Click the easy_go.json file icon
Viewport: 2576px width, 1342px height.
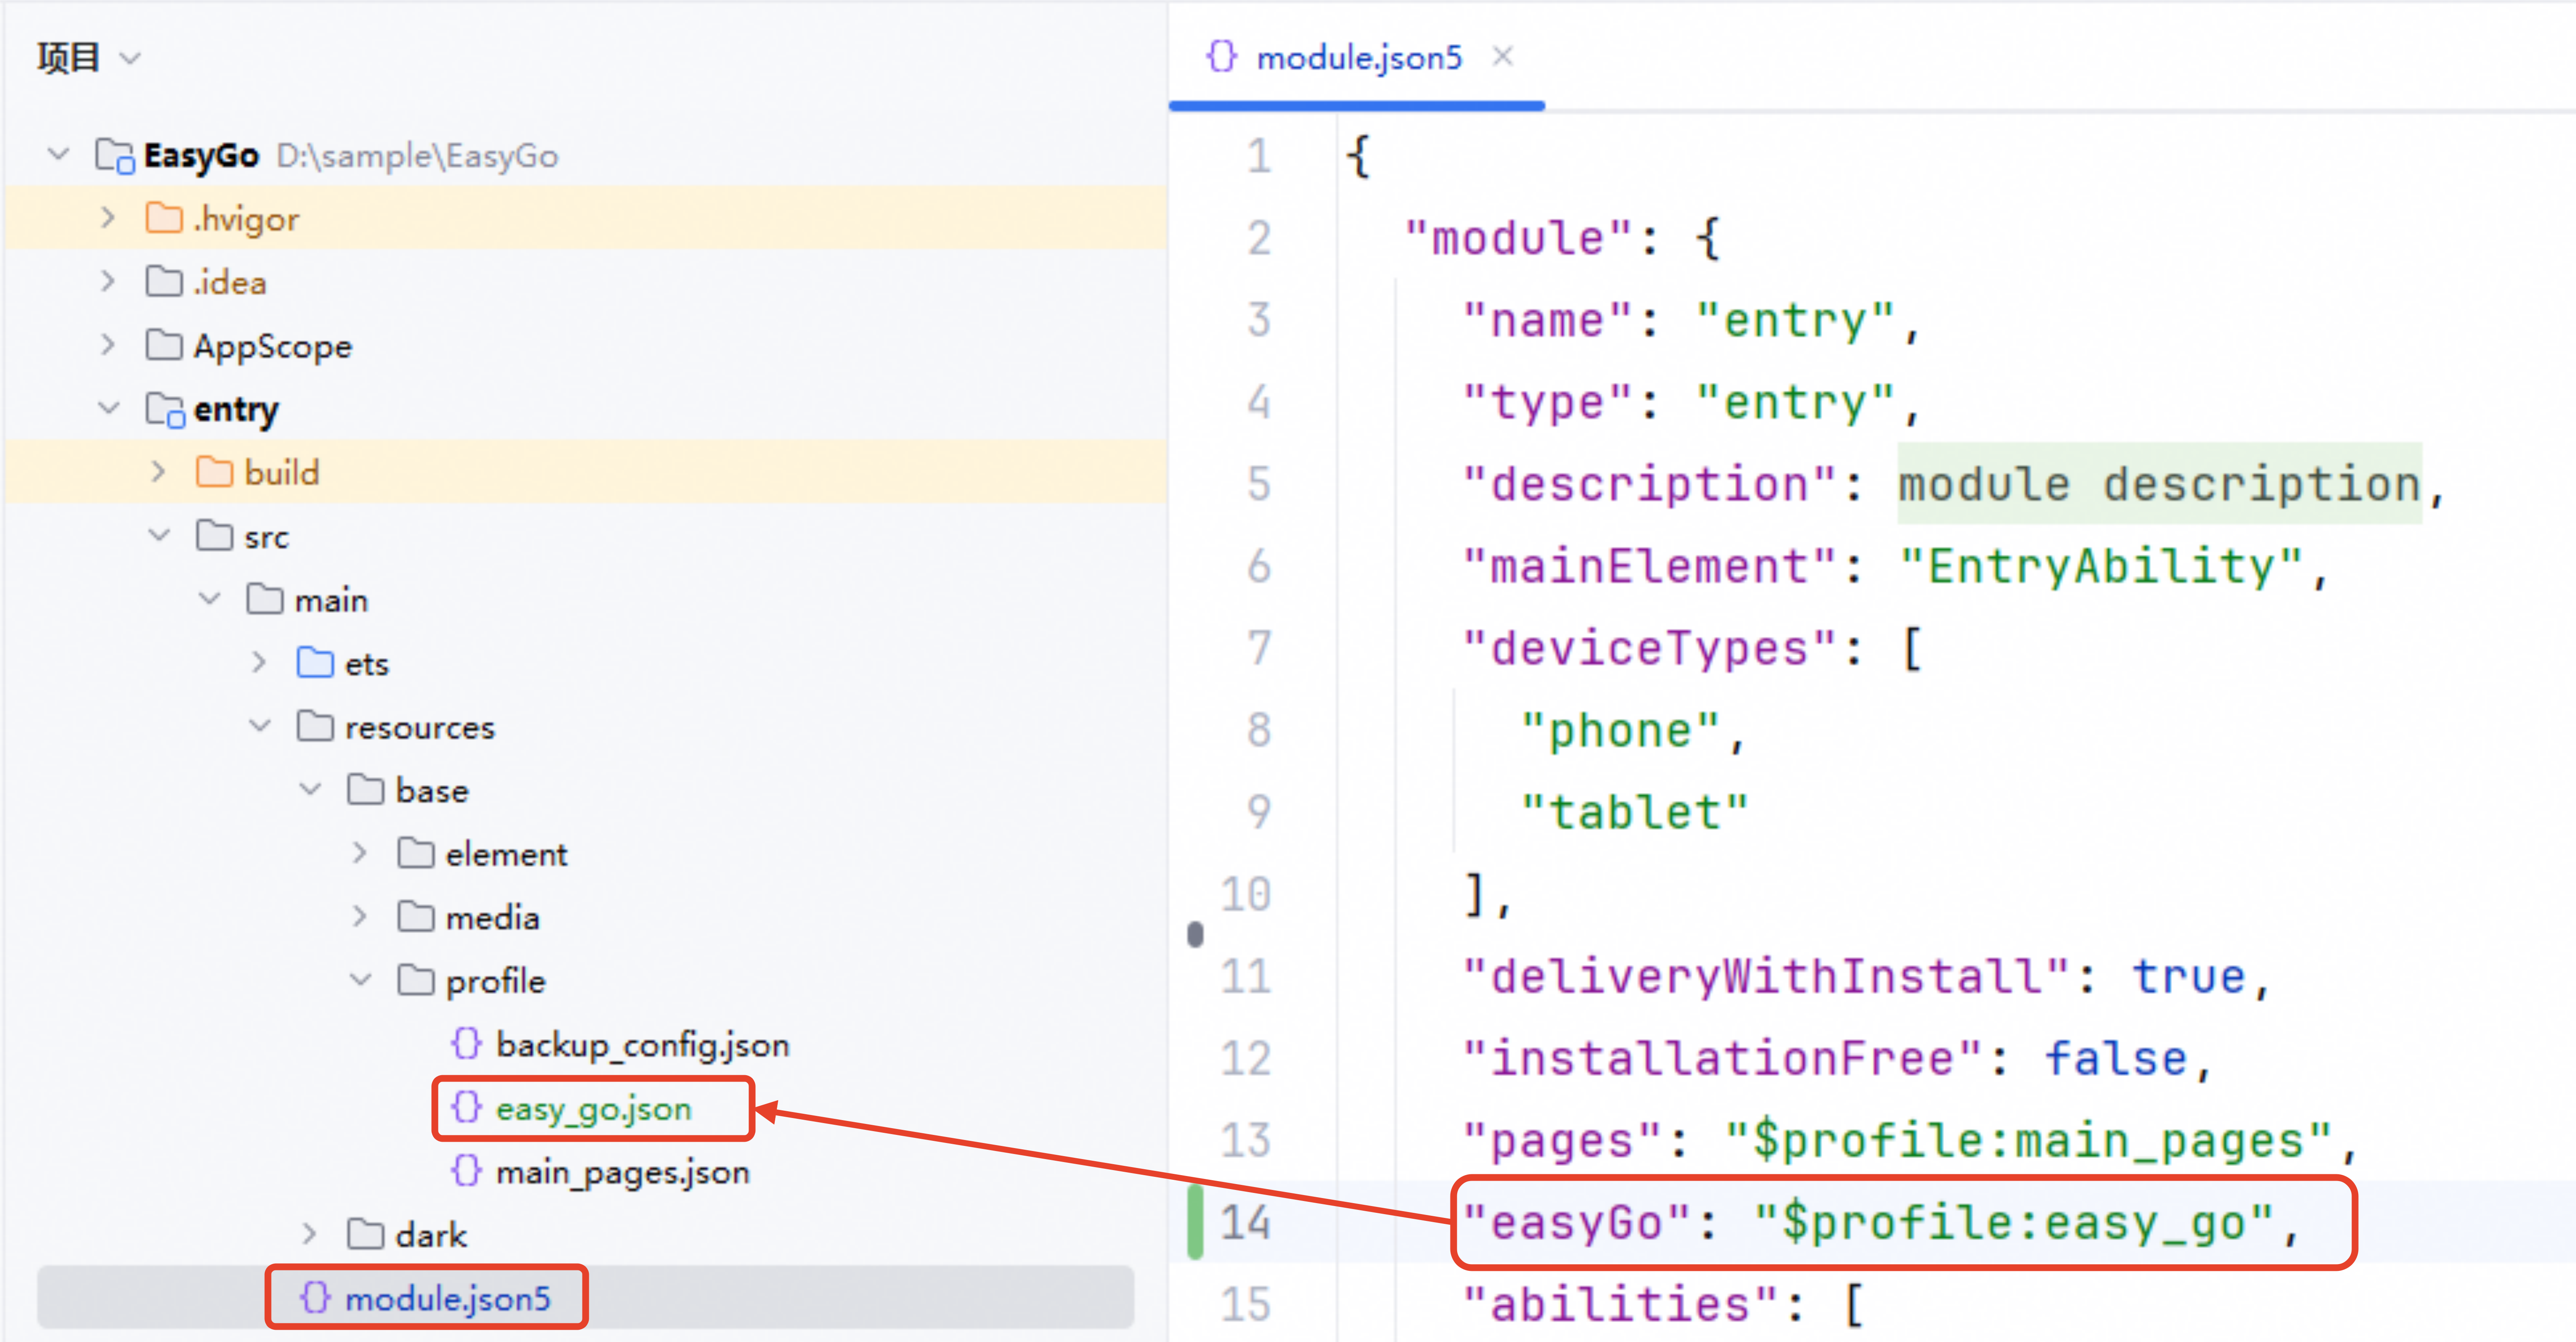466,1108
